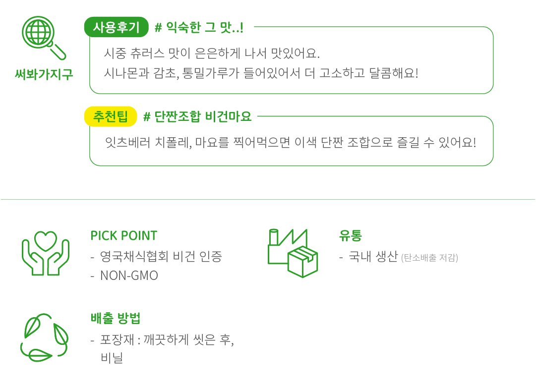The width and height of the screenshot is (536, 386).
Task: Click review line starting with 시중 츄러스
Action: (212, 53)
